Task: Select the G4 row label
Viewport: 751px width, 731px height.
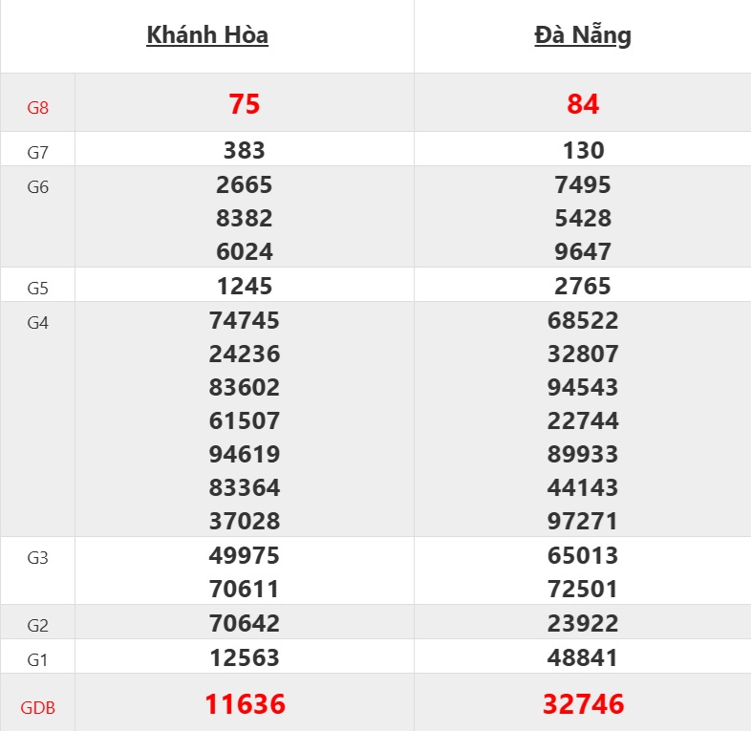Action: pyautogui.click(x=38, y=323)
